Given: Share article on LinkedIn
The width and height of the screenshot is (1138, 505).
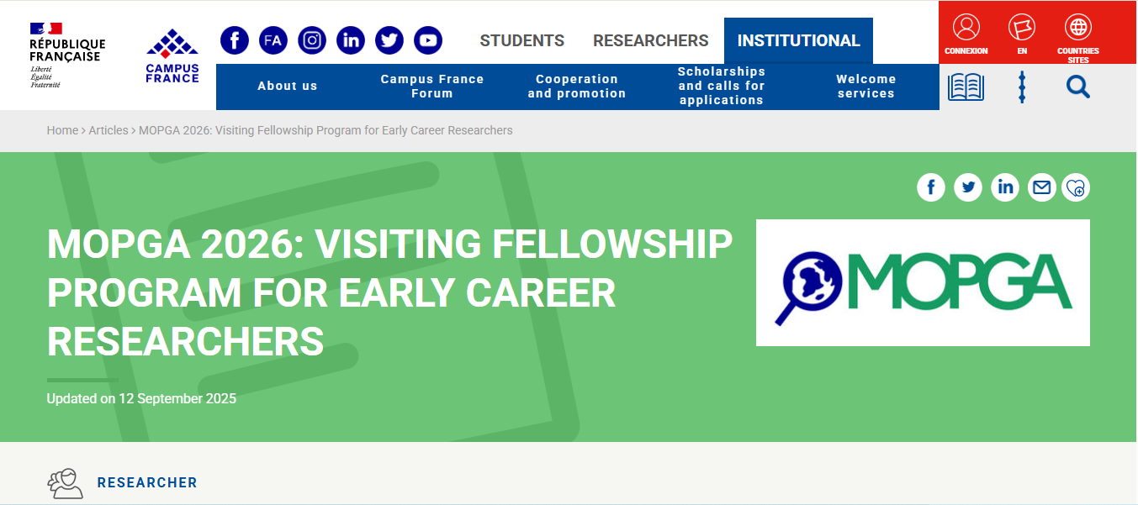Looking at the screenshot, I should [x=1005, y=187].
